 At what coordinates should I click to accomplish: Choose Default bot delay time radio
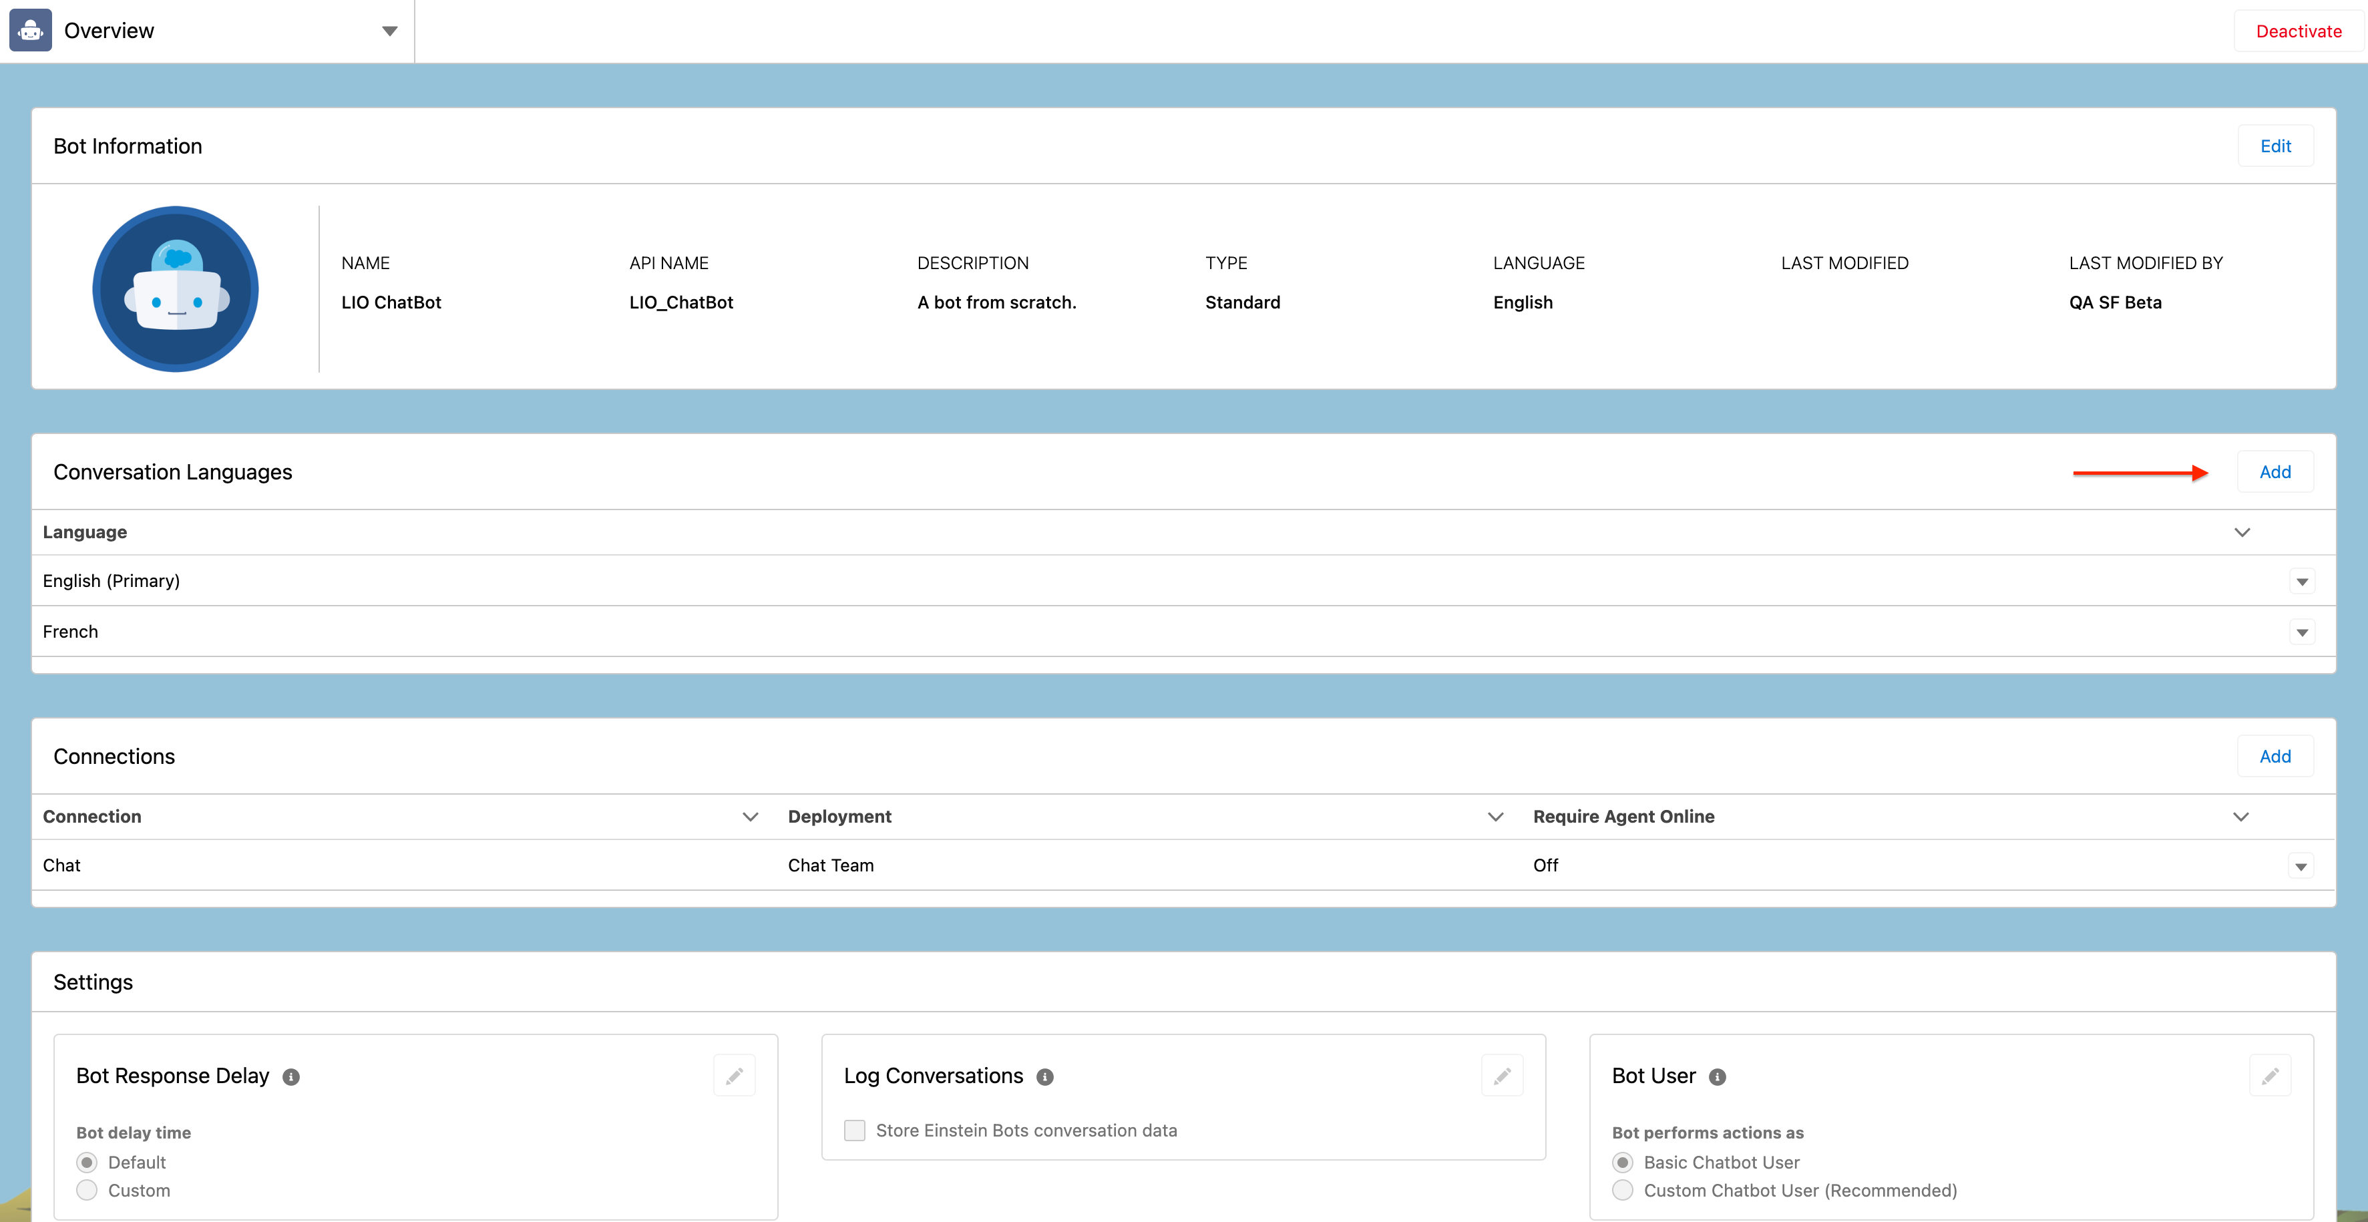pos(87,1162)
